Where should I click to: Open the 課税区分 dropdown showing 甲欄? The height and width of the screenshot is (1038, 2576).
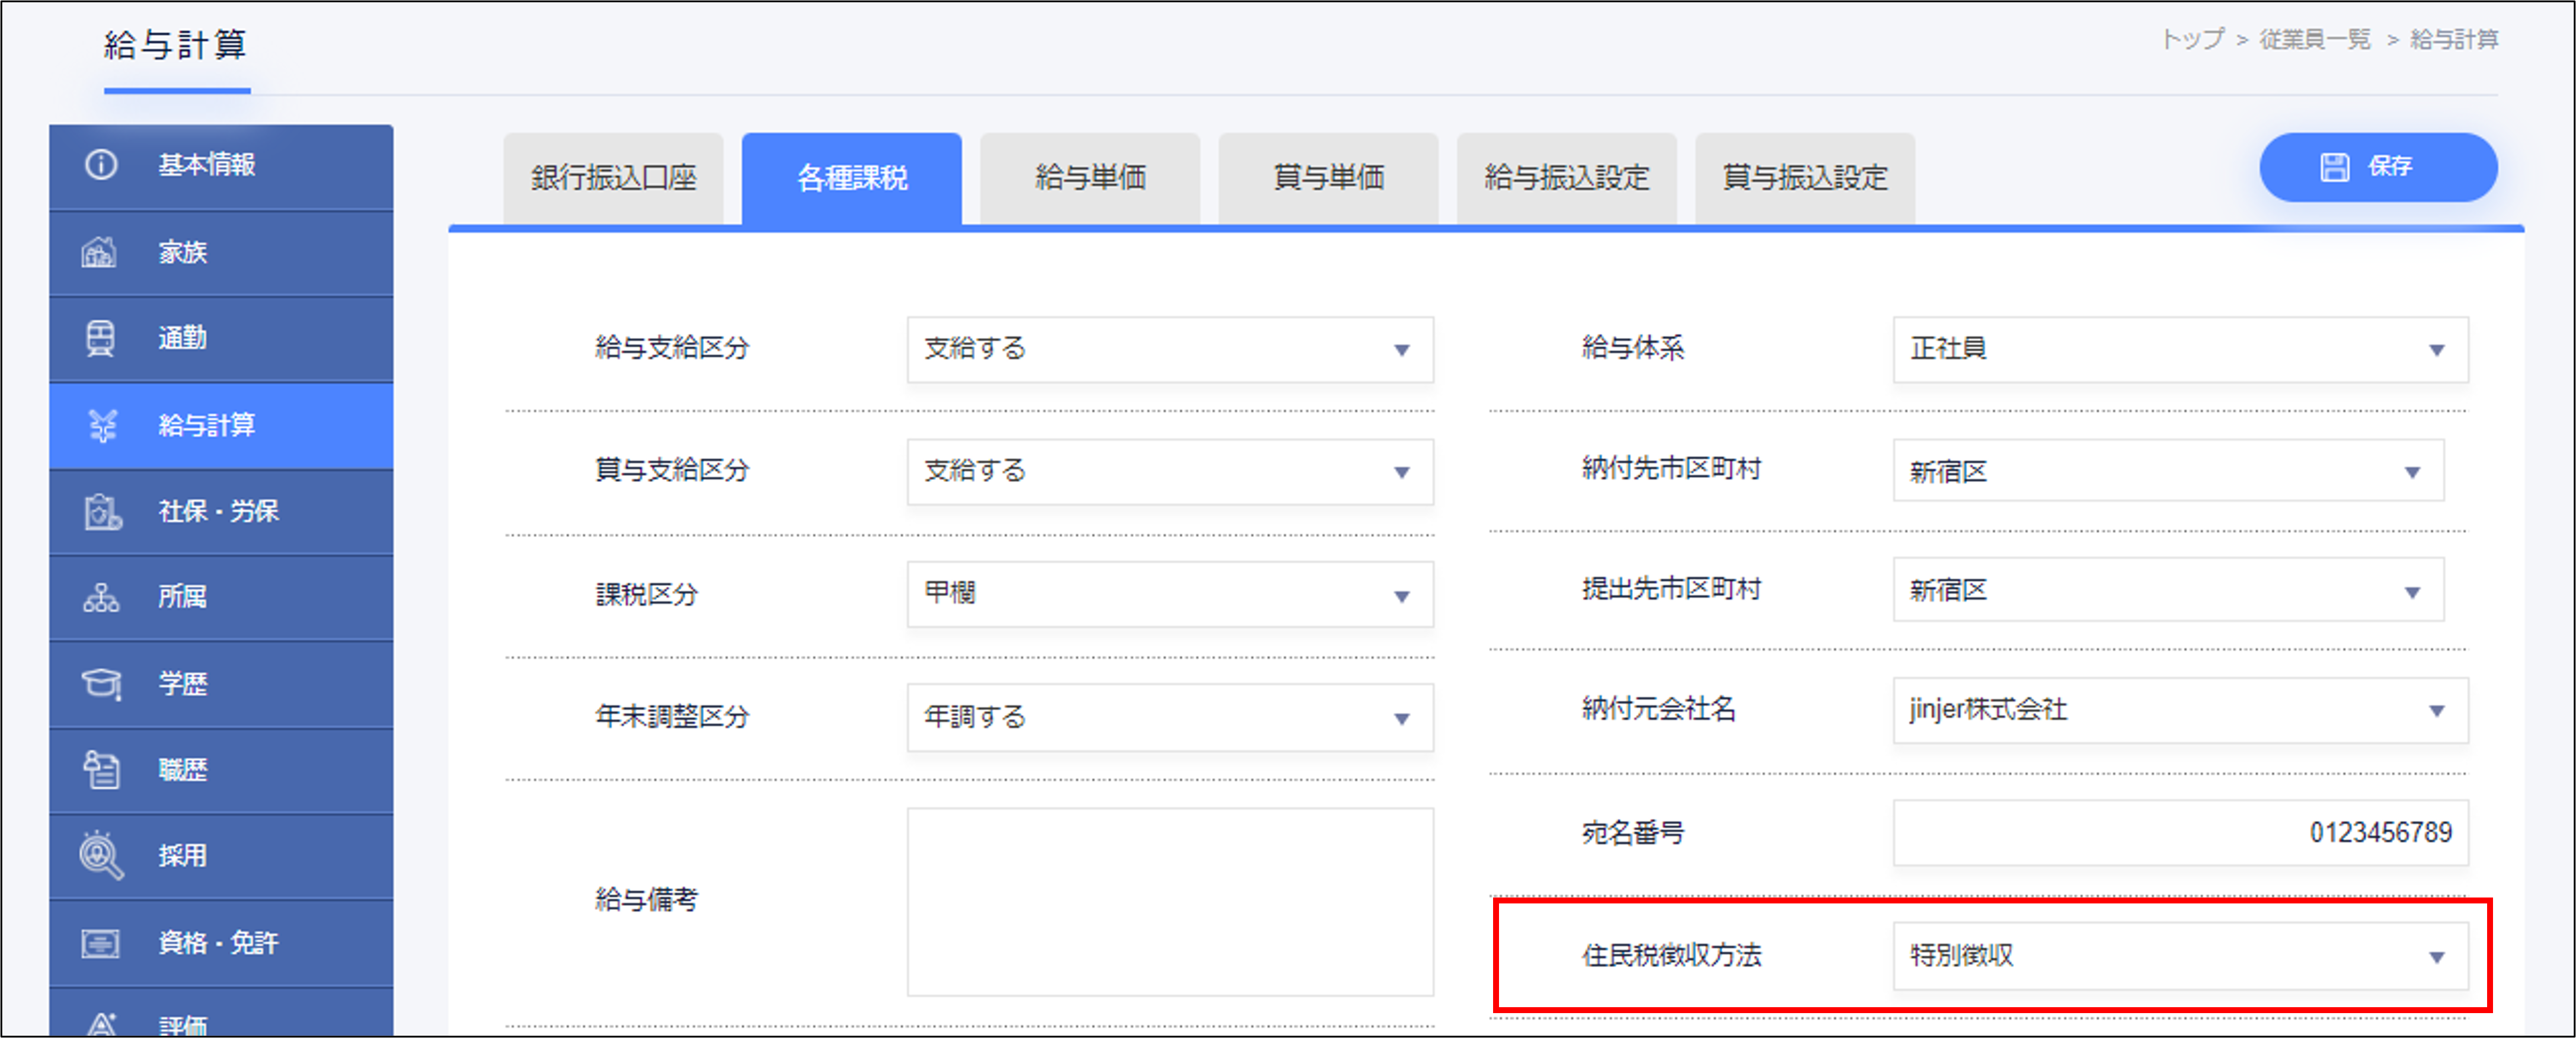[x=1170, y=594]
